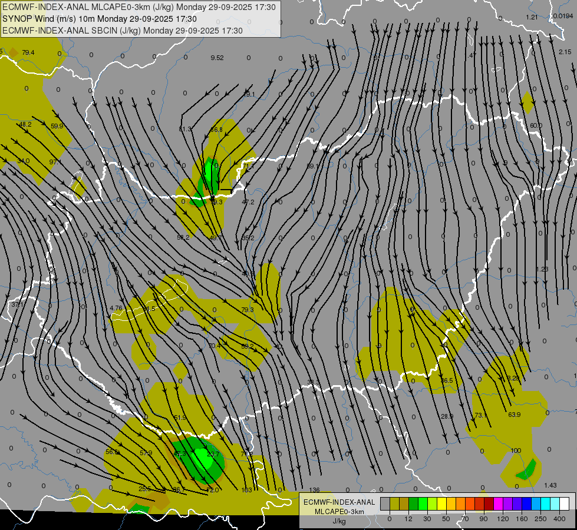
Task: Click the '250' tick label on legend
Action: pos(540,519)
